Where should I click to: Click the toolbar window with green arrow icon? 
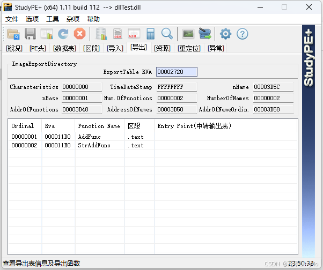pyautogui.click(x=205, y=34)
